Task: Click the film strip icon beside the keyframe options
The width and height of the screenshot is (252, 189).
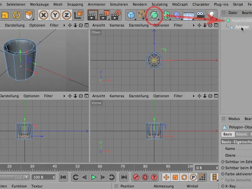Action: point(214,177)
